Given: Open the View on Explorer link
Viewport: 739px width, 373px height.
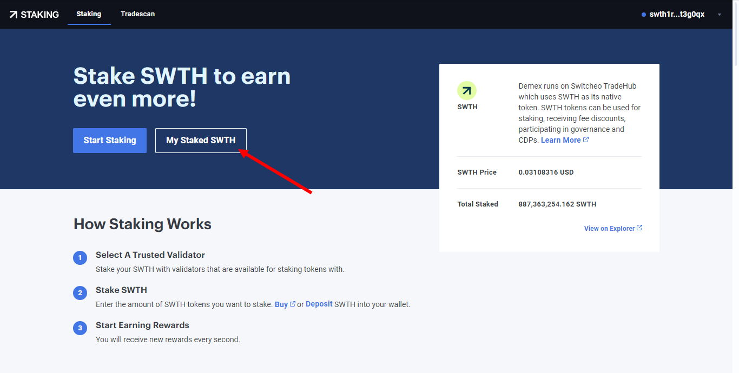Looking at the screenshot, I should [x=613, y=229].
